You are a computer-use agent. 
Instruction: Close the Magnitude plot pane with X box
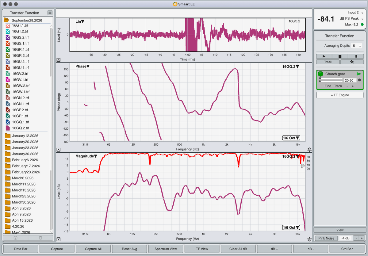coord(59,239)
